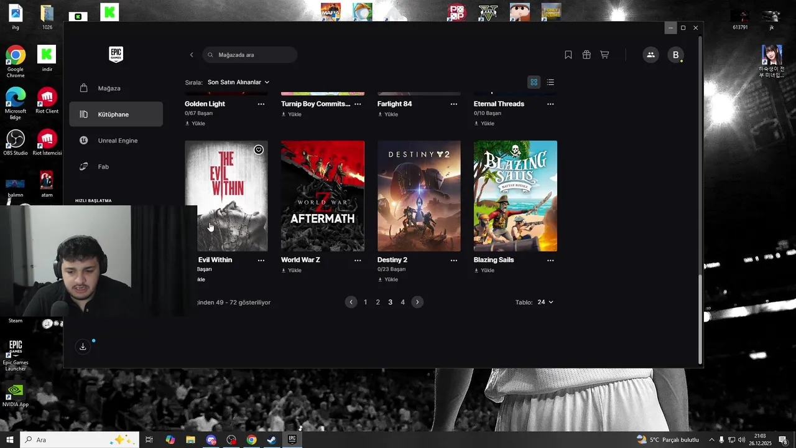796x448 pixels.
Task: Open the Steam icon in the taskbar
Action: click(x=272, y=440)
